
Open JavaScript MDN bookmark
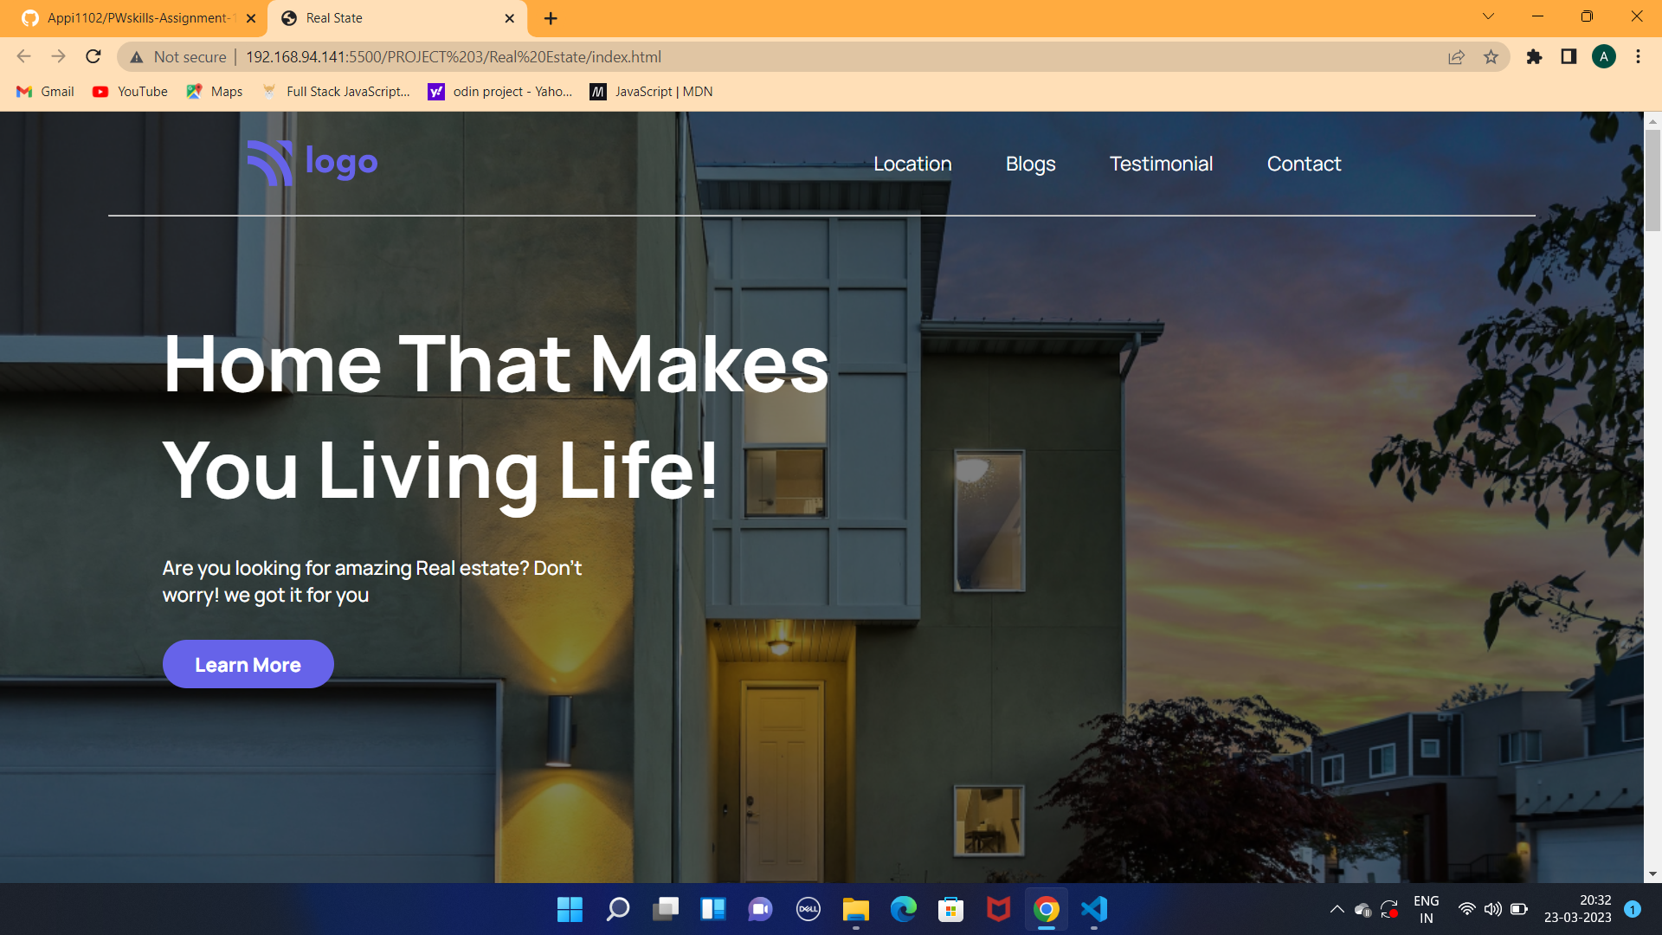point(651,92)
